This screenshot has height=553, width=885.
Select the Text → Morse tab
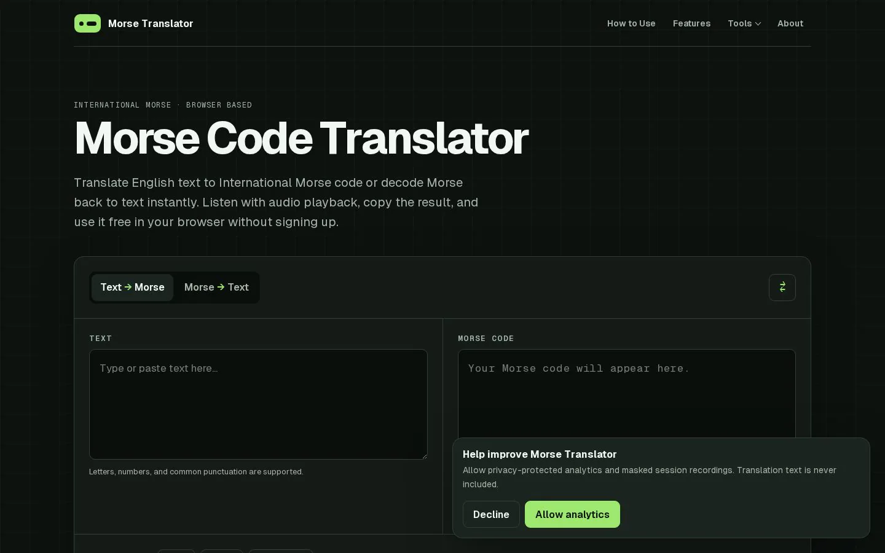pyautogui.click(x=133, y=288)
